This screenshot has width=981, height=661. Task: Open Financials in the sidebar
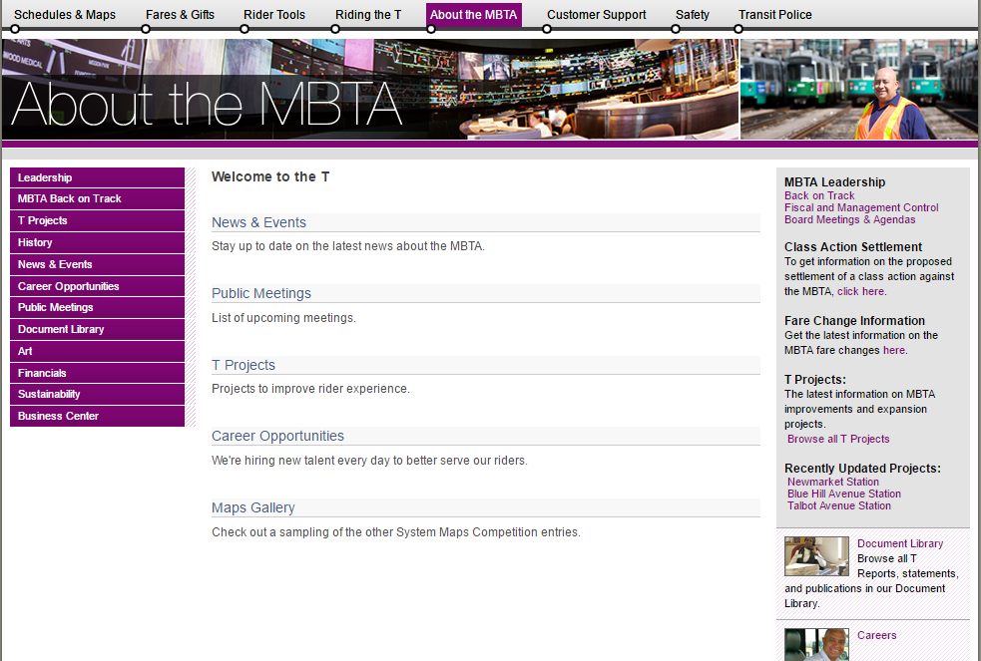97,373
